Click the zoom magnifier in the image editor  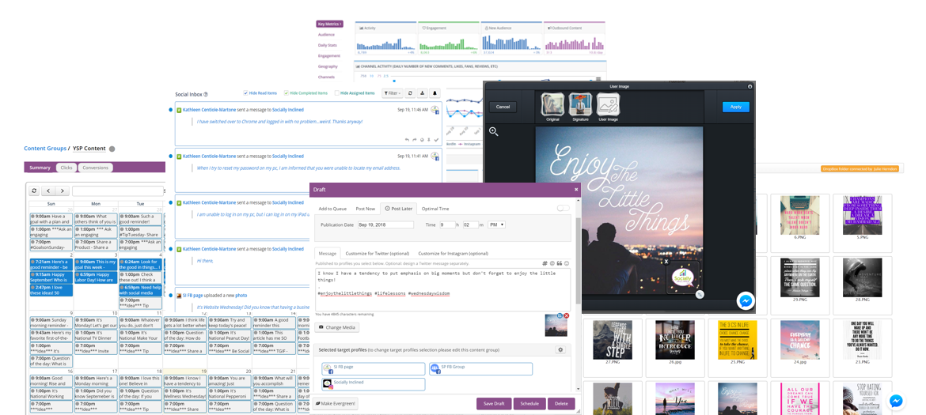[494, 131]
